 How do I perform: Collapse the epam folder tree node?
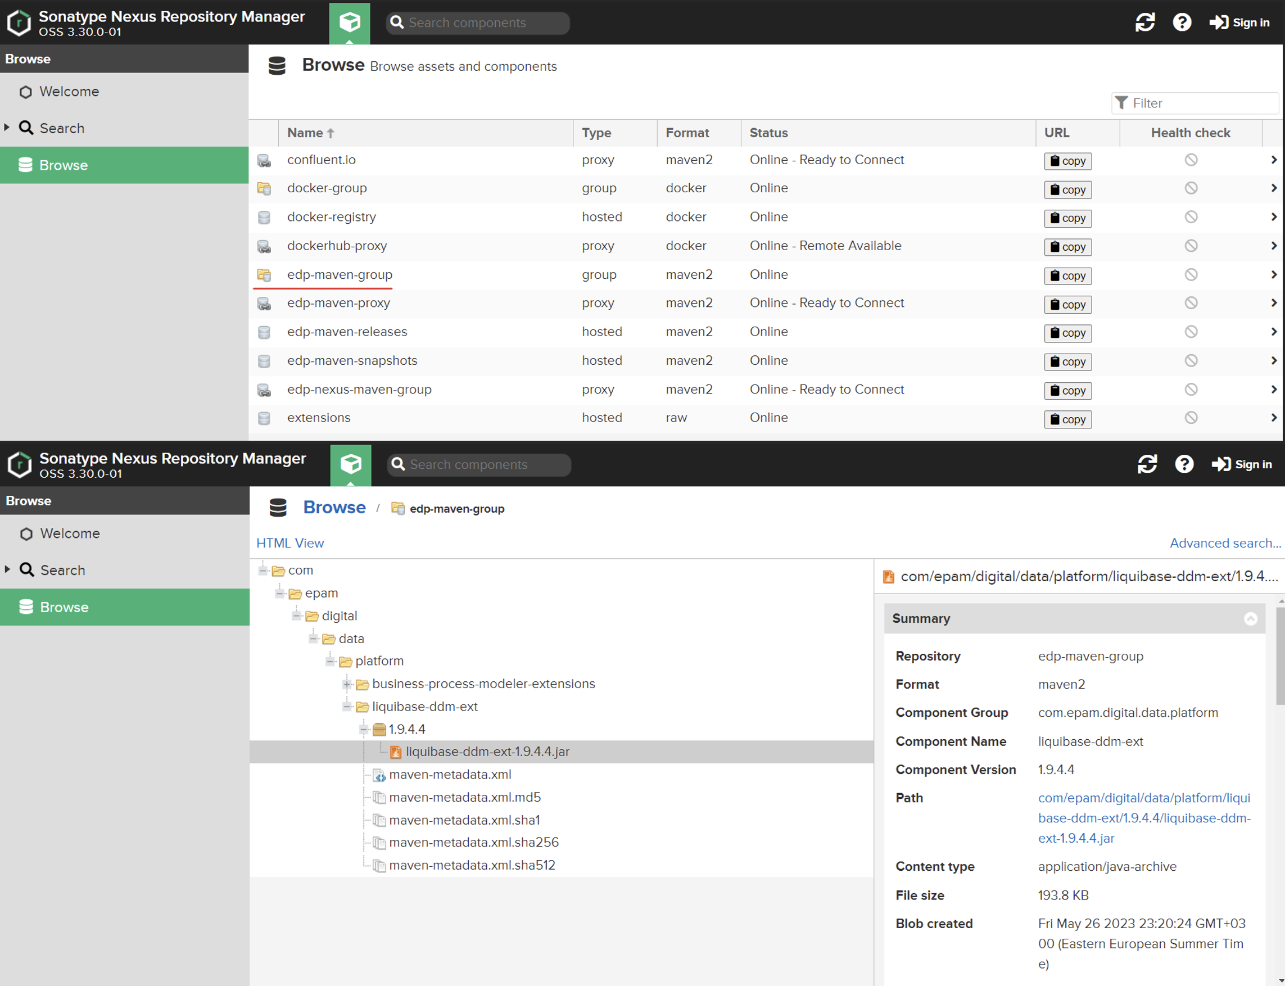(x=280, y=592)
